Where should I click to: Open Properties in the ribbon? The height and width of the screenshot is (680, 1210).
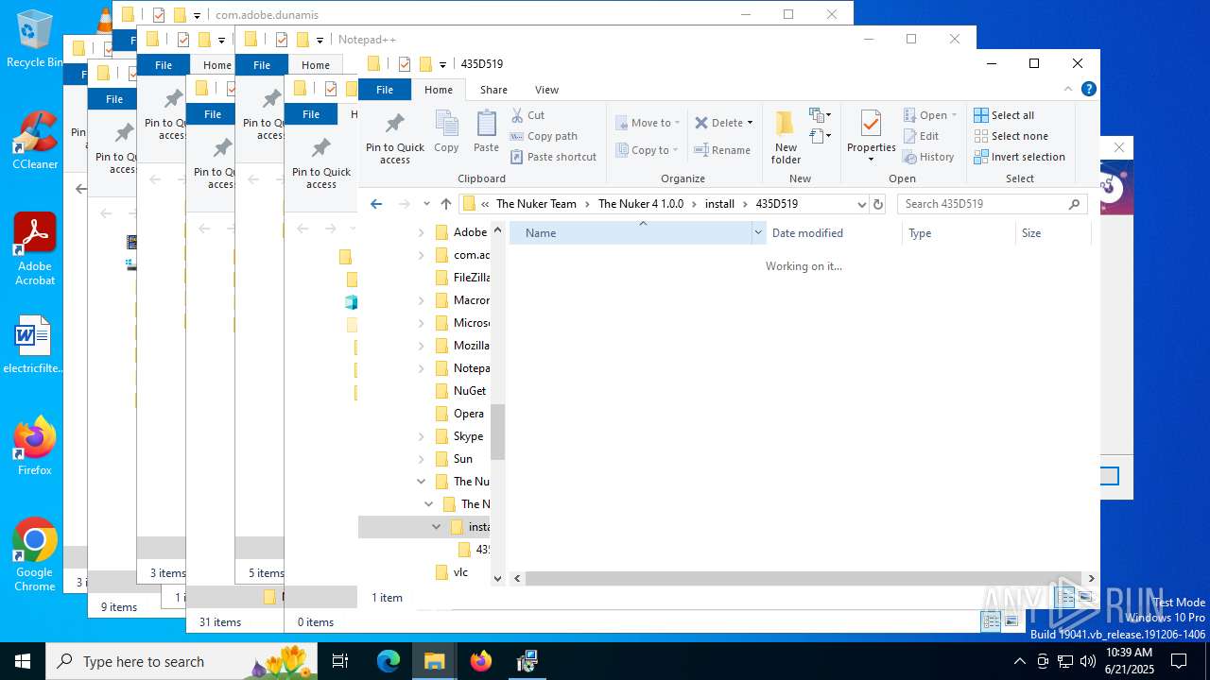872,136
